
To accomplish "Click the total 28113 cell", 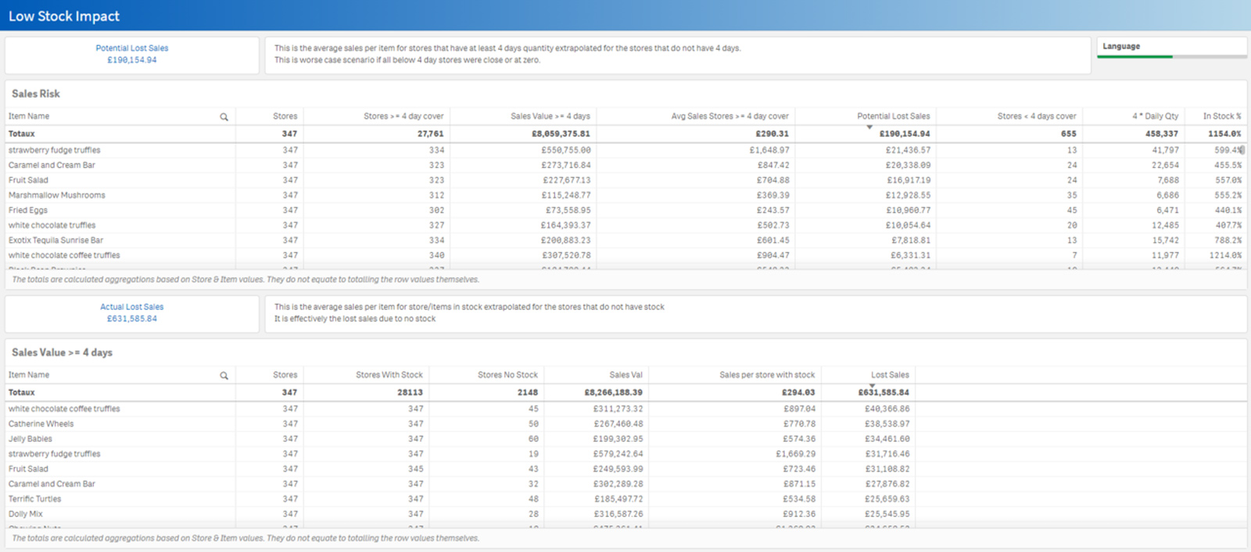I will pyautogui.click(x=410, y=392).
